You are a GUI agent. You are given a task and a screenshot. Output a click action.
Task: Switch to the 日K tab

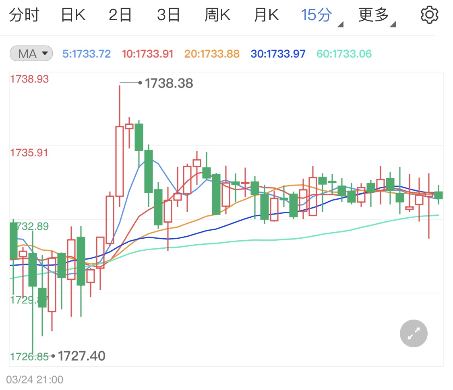tap(73, 15)
